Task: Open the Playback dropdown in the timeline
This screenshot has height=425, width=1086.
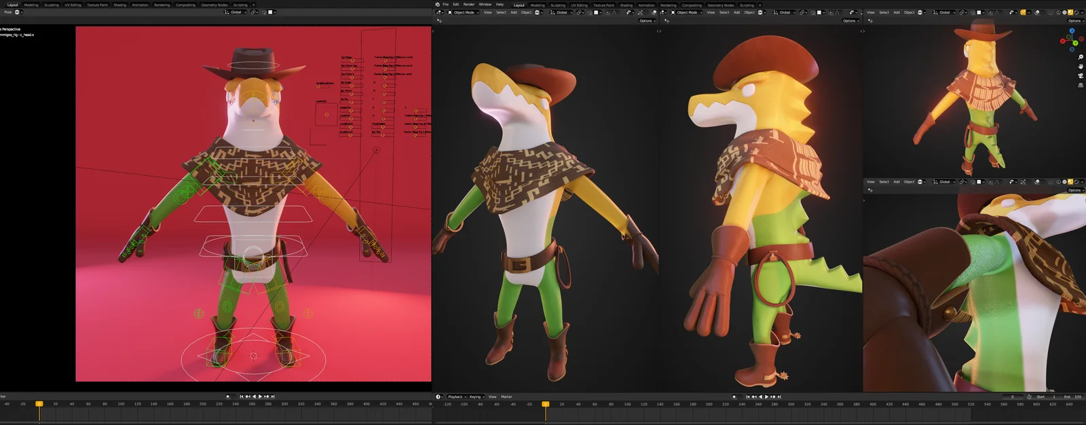Action: coord(457,396)
